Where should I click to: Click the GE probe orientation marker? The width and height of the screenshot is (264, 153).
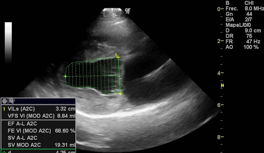pos(127,11)
